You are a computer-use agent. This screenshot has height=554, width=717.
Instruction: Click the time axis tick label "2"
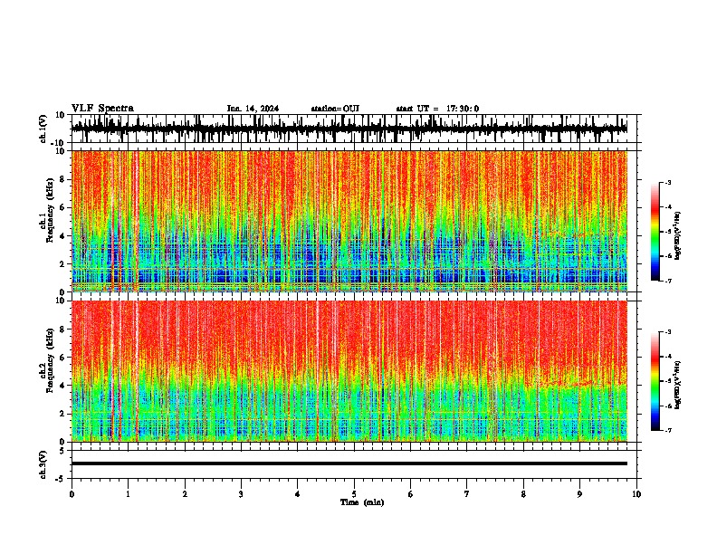point(185,494)
